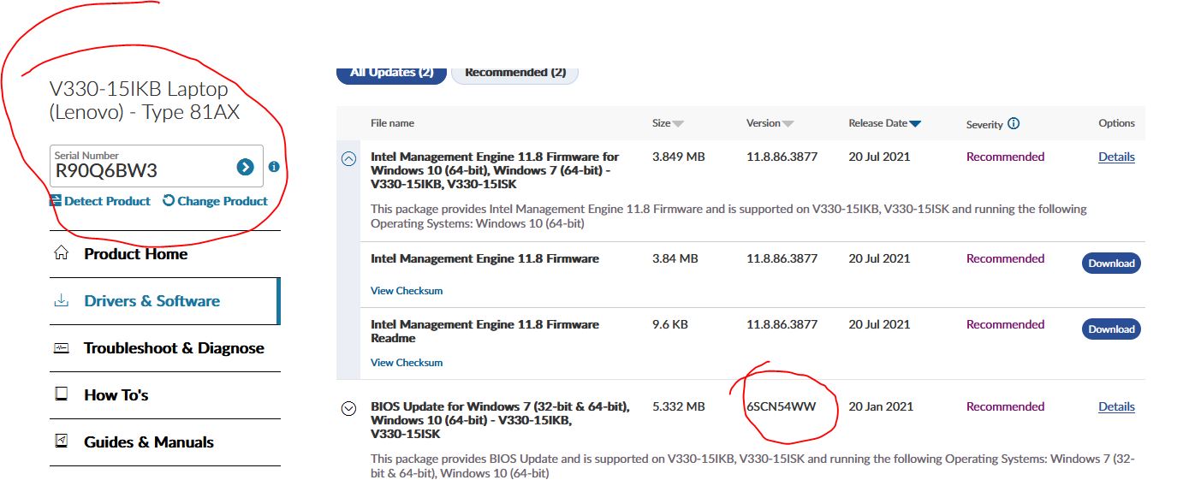Open Details for BIOS Update
This screenshot has width=1183, height=480.
[1116, 406]
